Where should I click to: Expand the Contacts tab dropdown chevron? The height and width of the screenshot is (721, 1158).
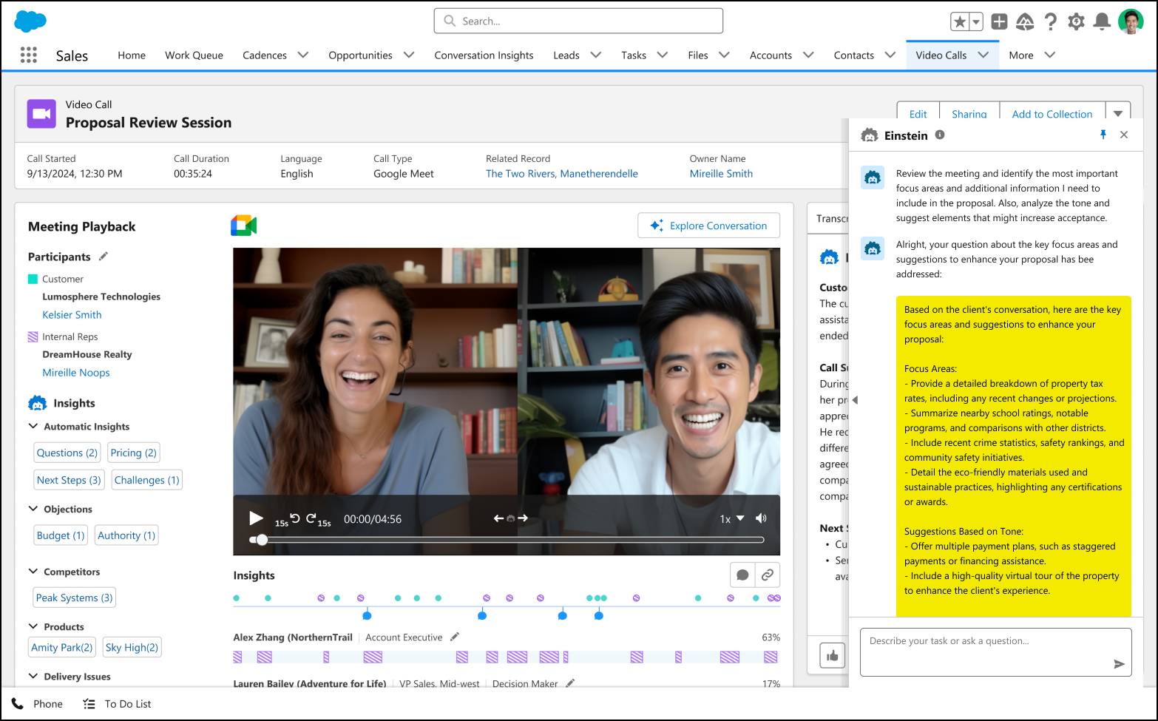pos(890,55)
